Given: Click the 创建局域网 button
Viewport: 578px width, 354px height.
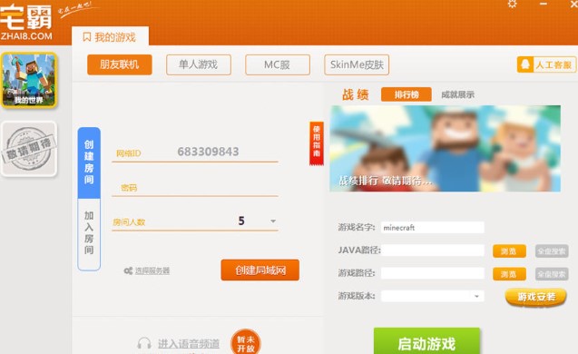Looking at the screenshot, I should click(x=260, y=270).
